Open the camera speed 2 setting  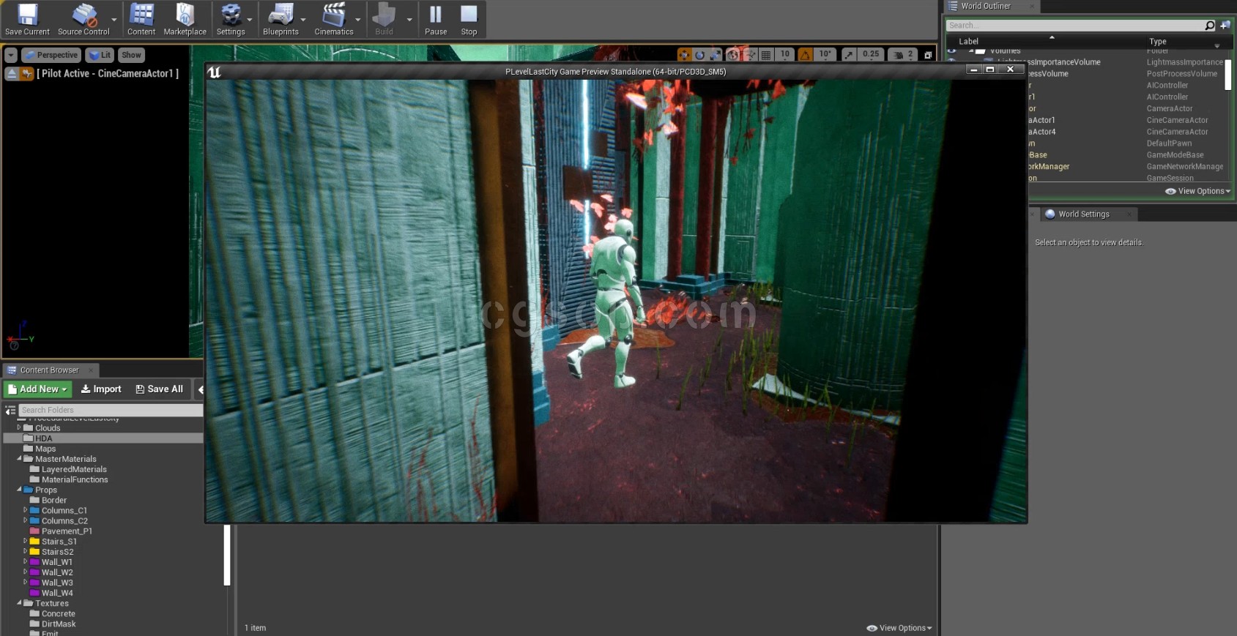pos(902,55)
